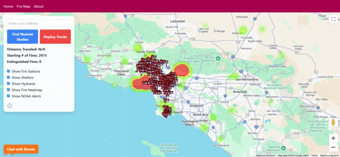Click the Ventura label
Image resolution: width=340 pixels, height=157 pixels.
coord(85,62)
